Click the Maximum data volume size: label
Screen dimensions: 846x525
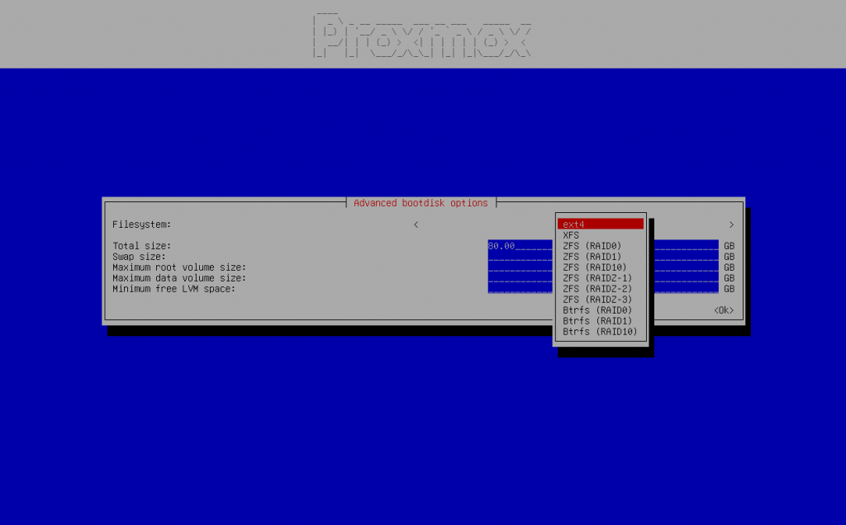click(179, 278)
